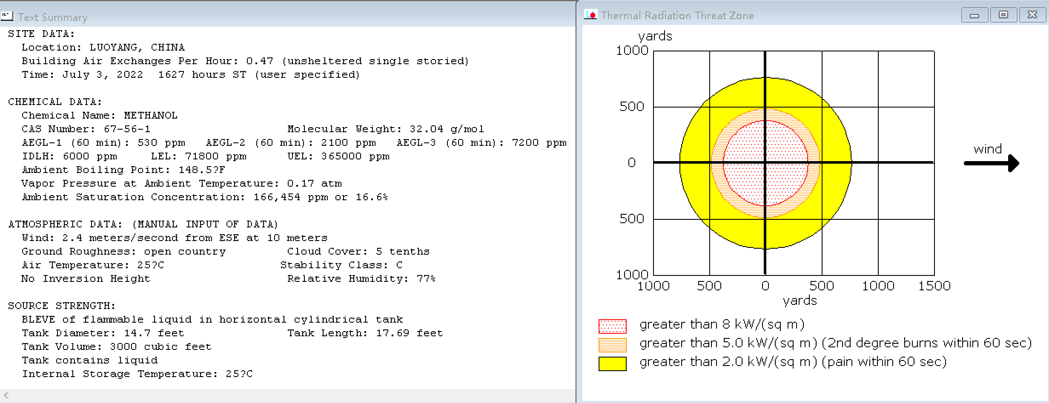Click 'Air Temperature: 25?C' text

[93, 265]
